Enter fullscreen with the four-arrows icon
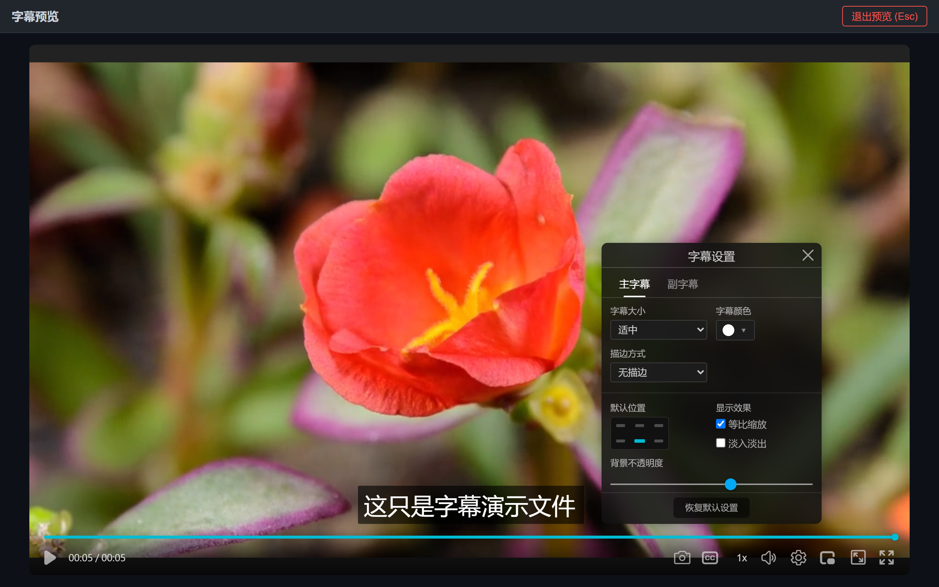The width and height of the screenshot is (939, 587). point(887,558)
